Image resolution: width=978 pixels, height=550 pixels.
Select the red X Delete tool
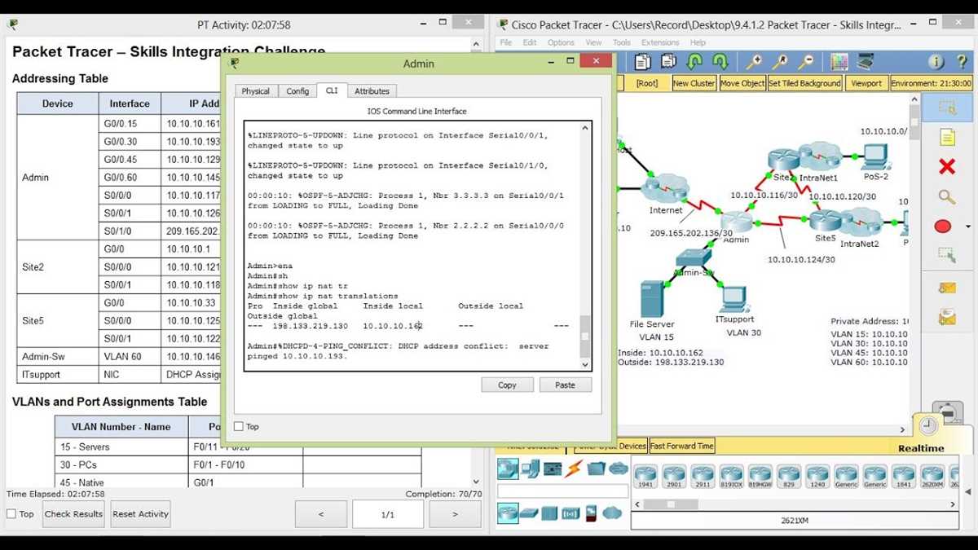point(946,167)
